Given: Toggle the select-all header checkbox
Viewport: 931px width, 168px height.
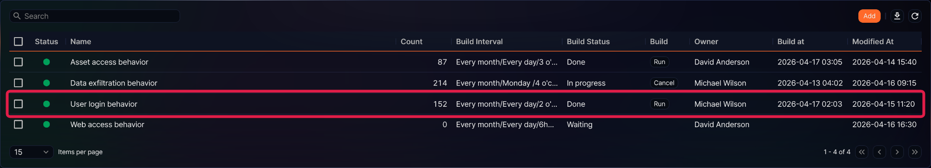Looking at the screenshot, I should [19, 42].
